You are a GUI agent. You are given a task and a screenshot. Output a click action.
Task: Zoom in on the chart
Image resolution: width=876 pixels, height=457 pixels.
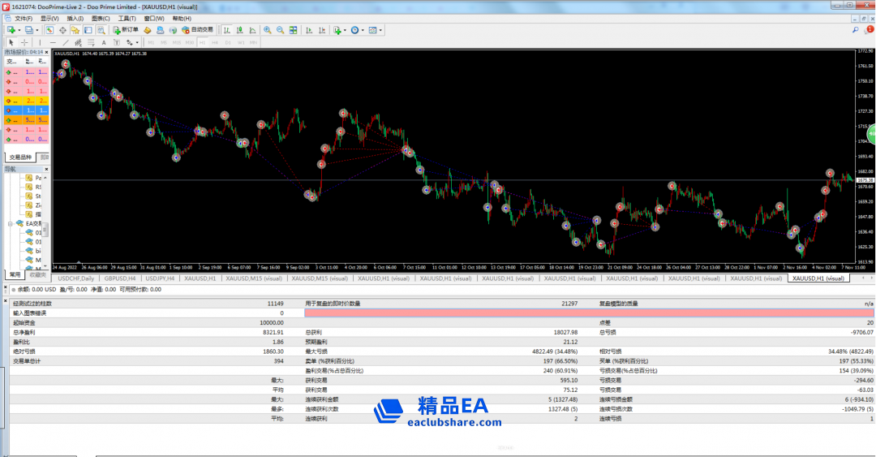click(268, 30)
